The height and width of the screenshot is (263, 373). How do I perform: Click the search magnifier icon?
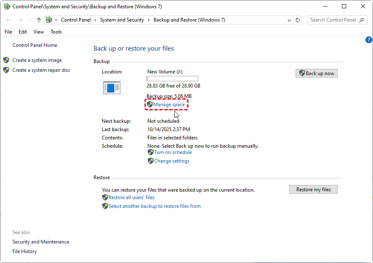(x=362, y=20)
